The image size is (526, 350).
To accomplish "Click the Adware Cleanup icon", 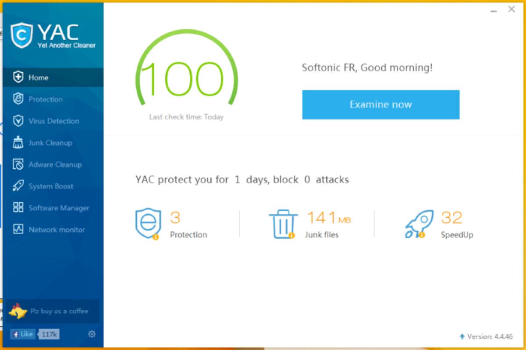I will (x=18, y=164).
